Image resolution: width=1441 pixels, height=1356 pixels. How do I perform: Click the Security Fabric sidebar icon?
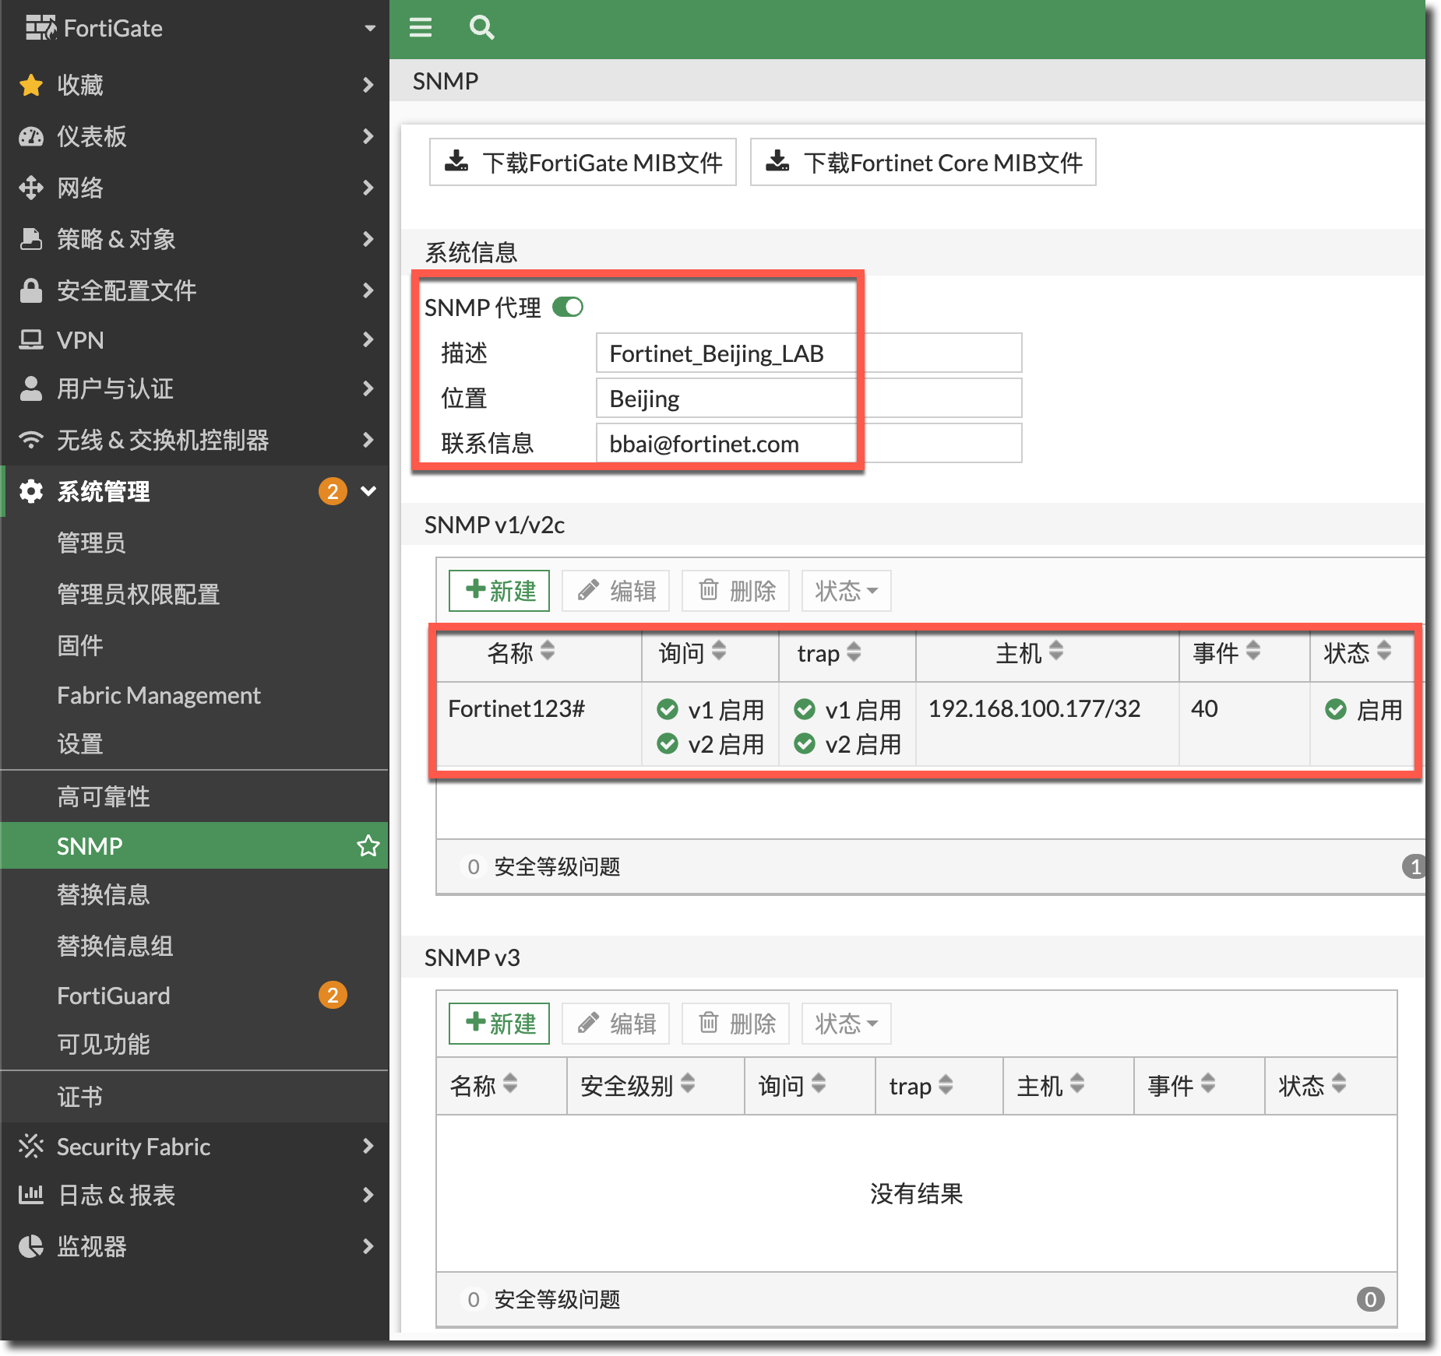point(31,1146)
